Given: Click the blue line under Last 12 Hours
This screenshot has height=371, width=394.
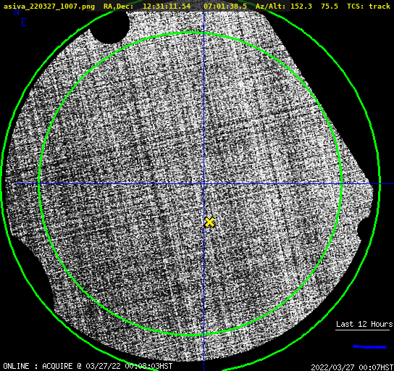Looking at the screenshot, I should click(x=369, y=347).
